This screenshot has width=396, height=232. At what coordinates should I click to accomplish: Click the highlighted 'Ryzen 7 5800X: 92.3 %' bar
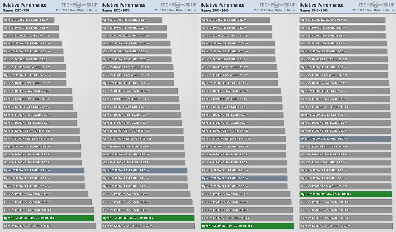[x=144, y=170]
